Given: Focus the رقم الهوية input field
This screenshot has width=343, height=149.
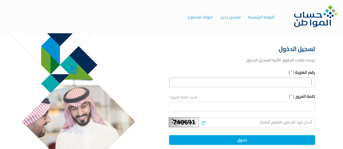Looking at the screenshot, I should click(x=242, y=82).
